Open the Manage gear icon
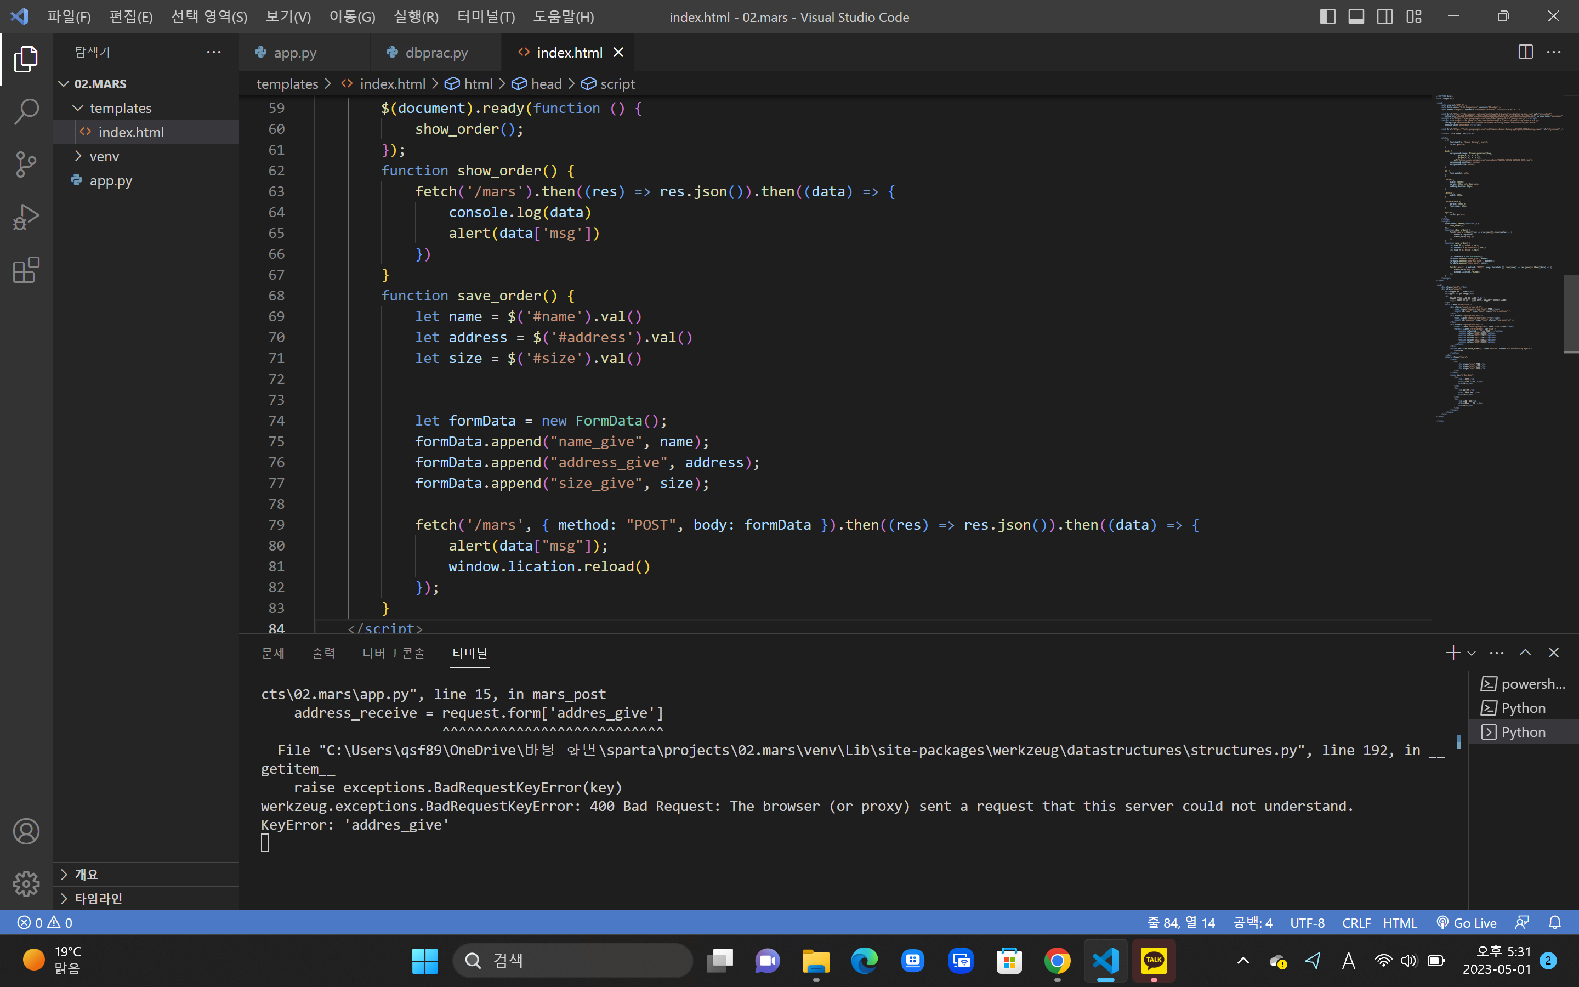The height and width of the screenshot is (987, 1579). click(26, 884)
